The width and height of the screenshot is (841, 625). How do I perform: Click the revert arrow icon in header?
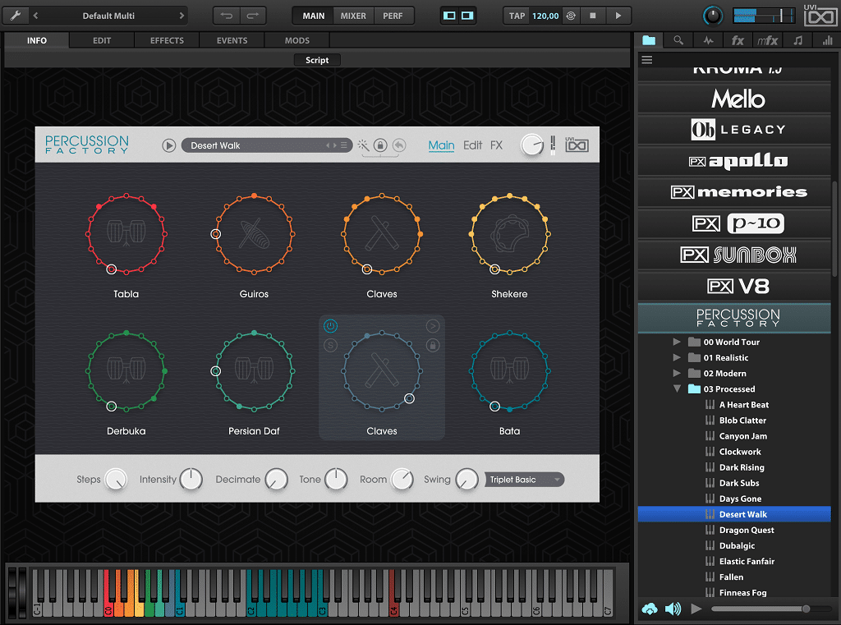tap(399, 145)
